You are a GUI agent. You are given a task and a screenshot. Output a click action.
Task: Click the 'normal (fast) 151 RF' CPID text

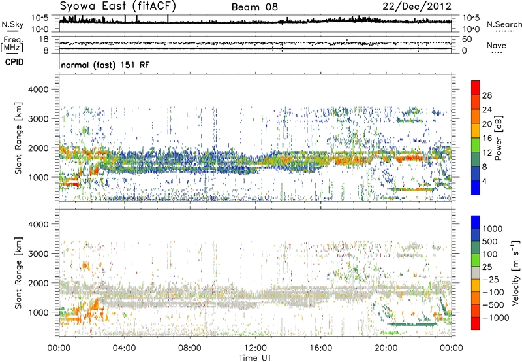(105, 65)
